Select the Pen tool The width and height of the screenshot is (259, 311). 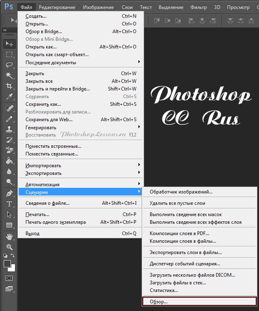pyautogui.click(x=9, y=193)
